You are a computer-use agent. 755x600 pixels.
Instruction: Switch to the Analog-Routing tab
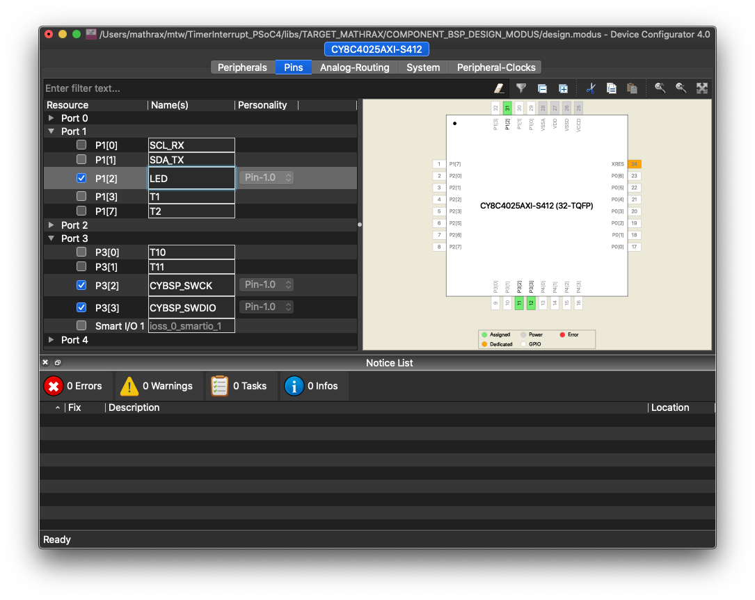coord(354,67)
